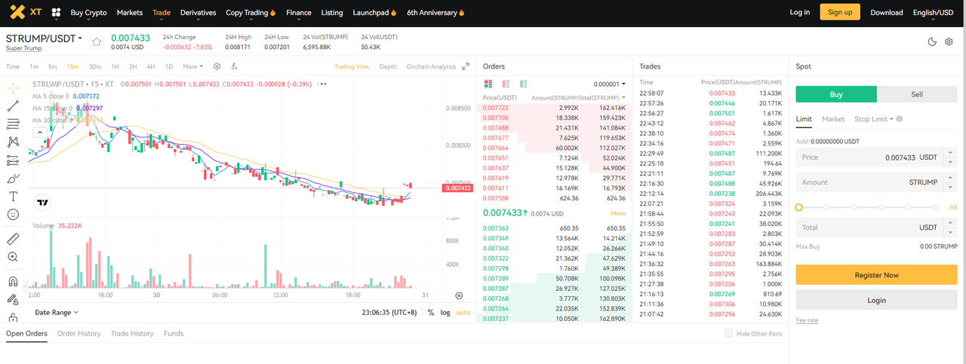Open Onchain Analytics tab
Screen dimensions: 966x364
click(431, 66)
